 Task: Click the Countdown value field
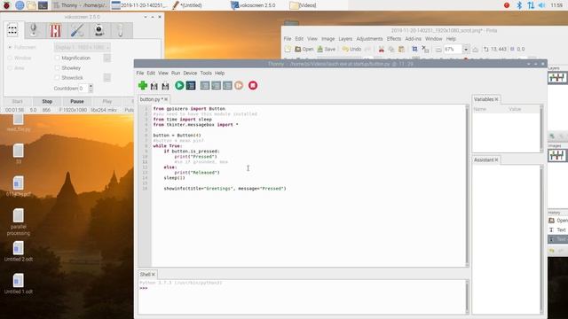coord(83,89)
